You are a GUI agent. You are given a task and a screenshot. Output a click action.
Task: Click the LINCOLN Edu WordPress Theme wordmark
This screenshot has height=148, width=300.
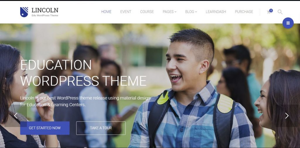tap(45, 12)
